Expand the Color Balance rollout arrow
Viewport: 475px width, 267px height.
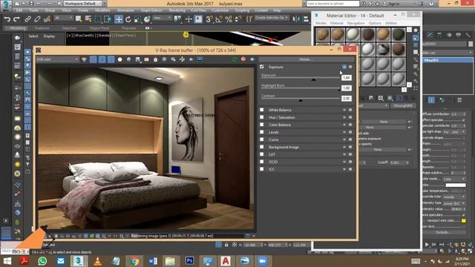coord(344,125)
